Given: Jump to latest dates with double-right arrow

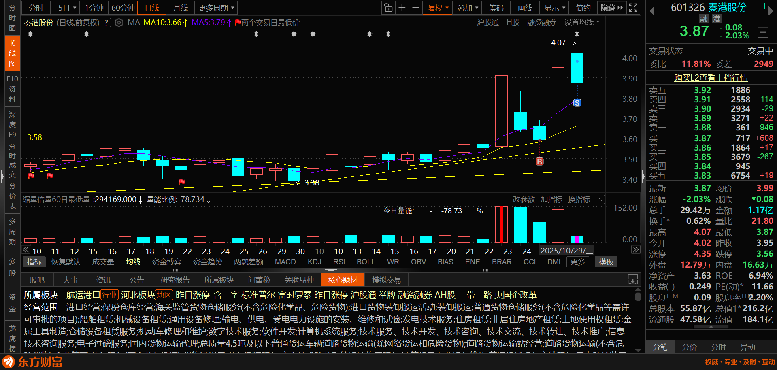Looking at the screenshot, I should point(636,250).
